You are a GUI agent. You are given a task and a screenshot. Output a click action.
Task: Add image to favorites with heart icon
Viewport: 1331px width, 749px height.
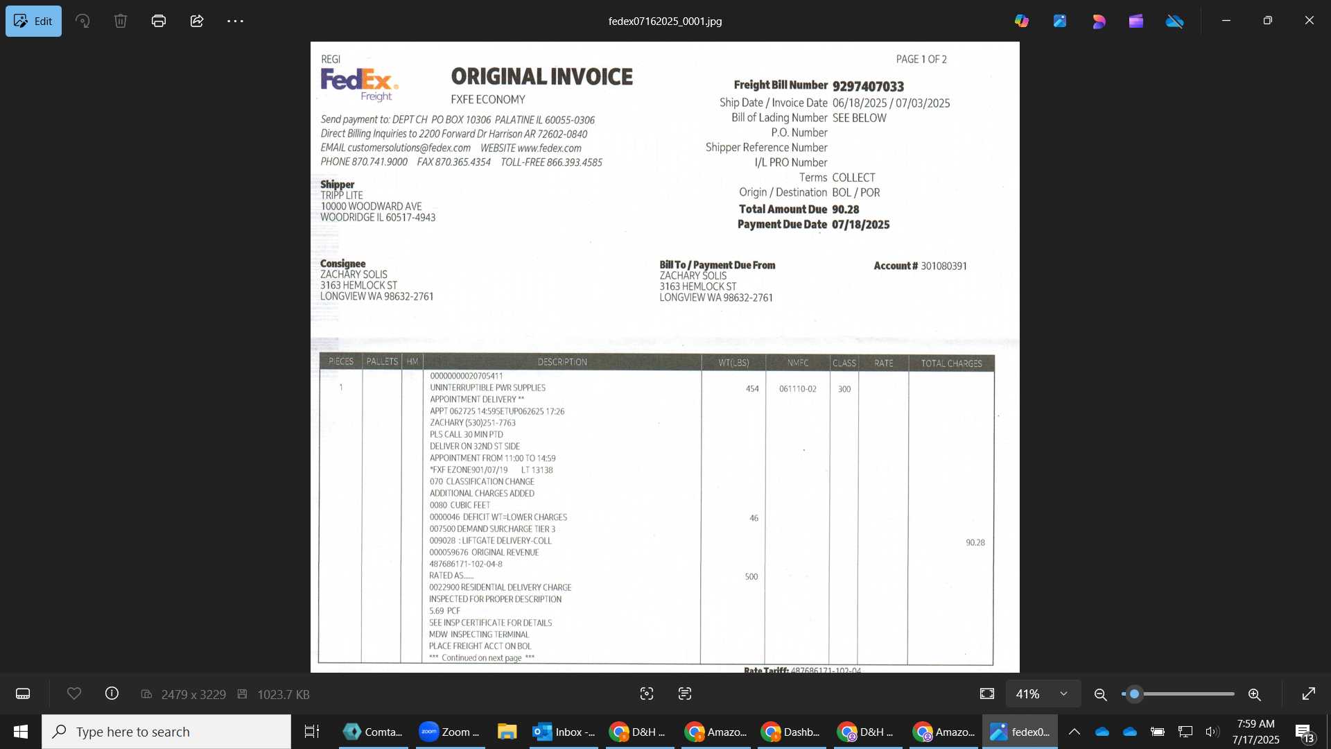tap(74, 694)
